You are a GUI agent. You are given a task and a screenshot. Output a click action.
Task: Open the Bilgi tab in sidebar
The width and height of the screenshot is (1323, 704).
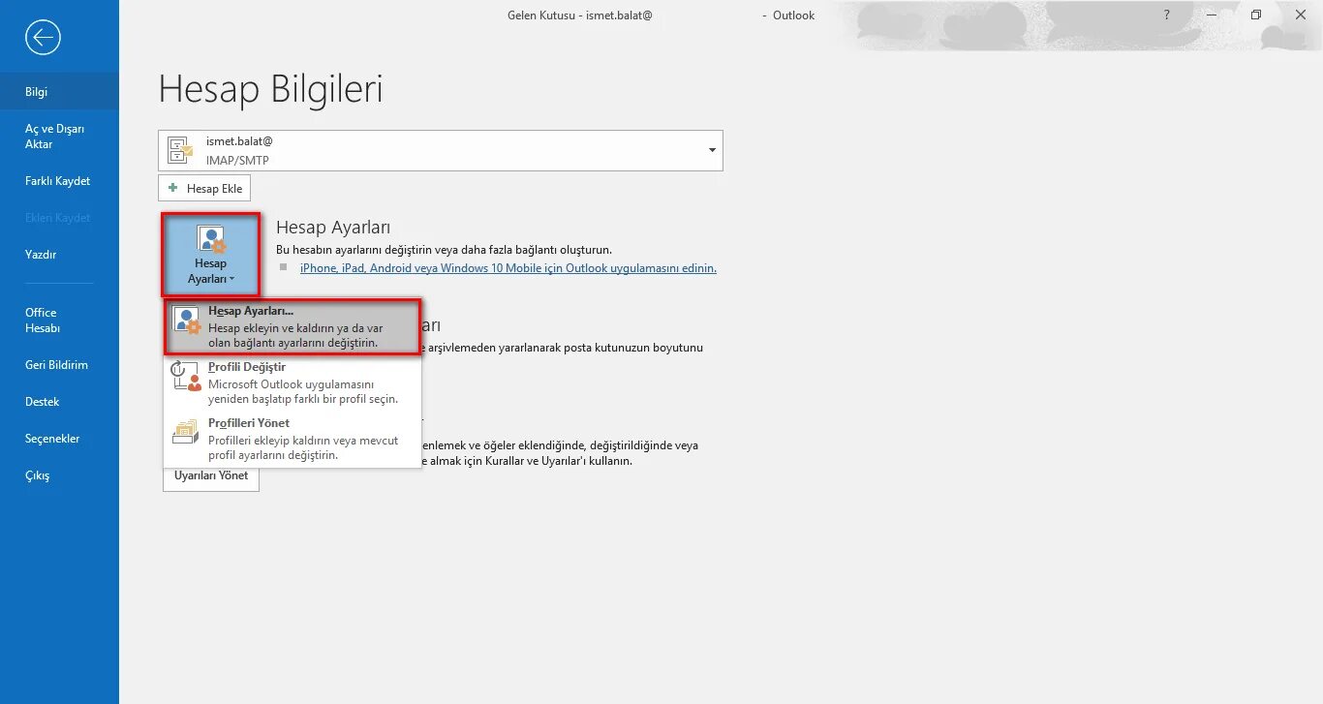click(59, 92)
